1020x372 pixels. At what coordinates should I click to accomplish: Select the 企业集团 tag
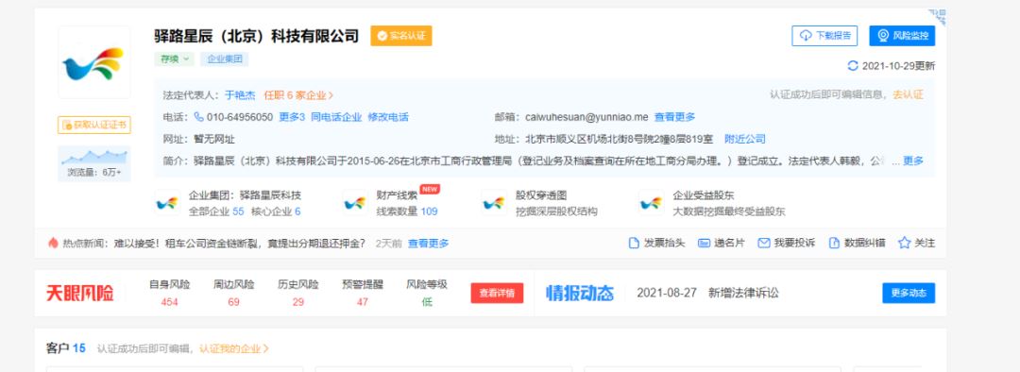tap(225, 59)
